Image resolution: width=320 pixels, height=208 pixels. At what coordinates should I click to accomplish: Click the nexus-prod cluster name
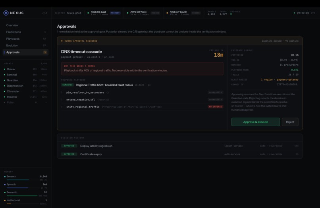click(x=74, y=13)
